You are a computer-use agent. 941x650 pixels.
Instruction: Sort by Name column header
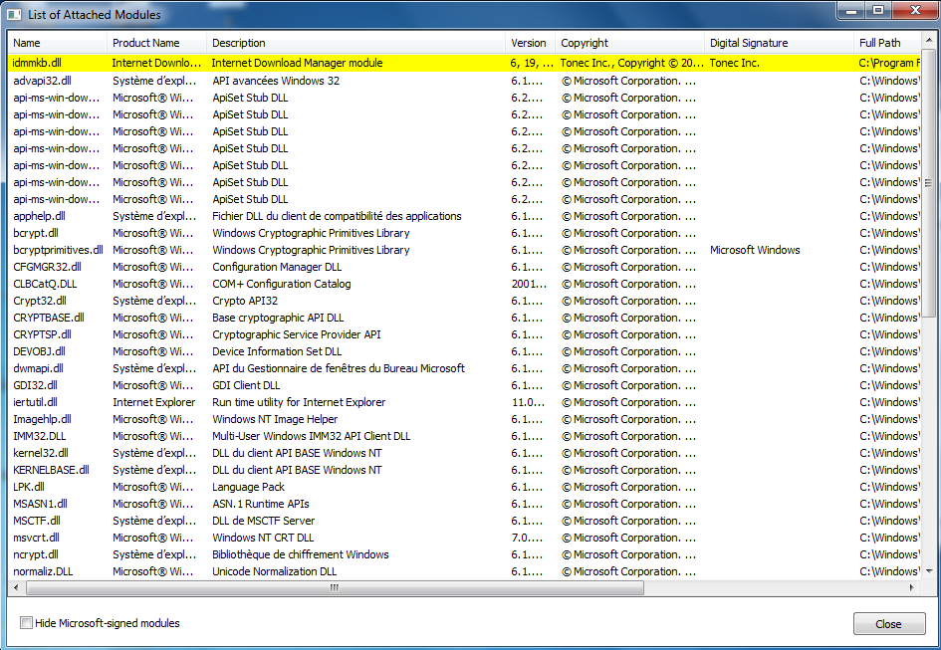pyautogui.click(x=58, y=43)
